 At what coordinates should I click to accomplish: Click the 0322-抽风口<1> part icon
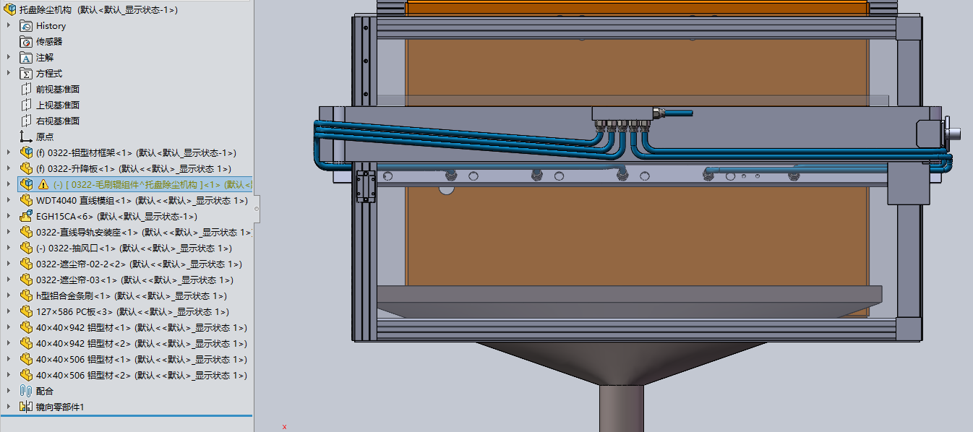[x=26, y=249]
